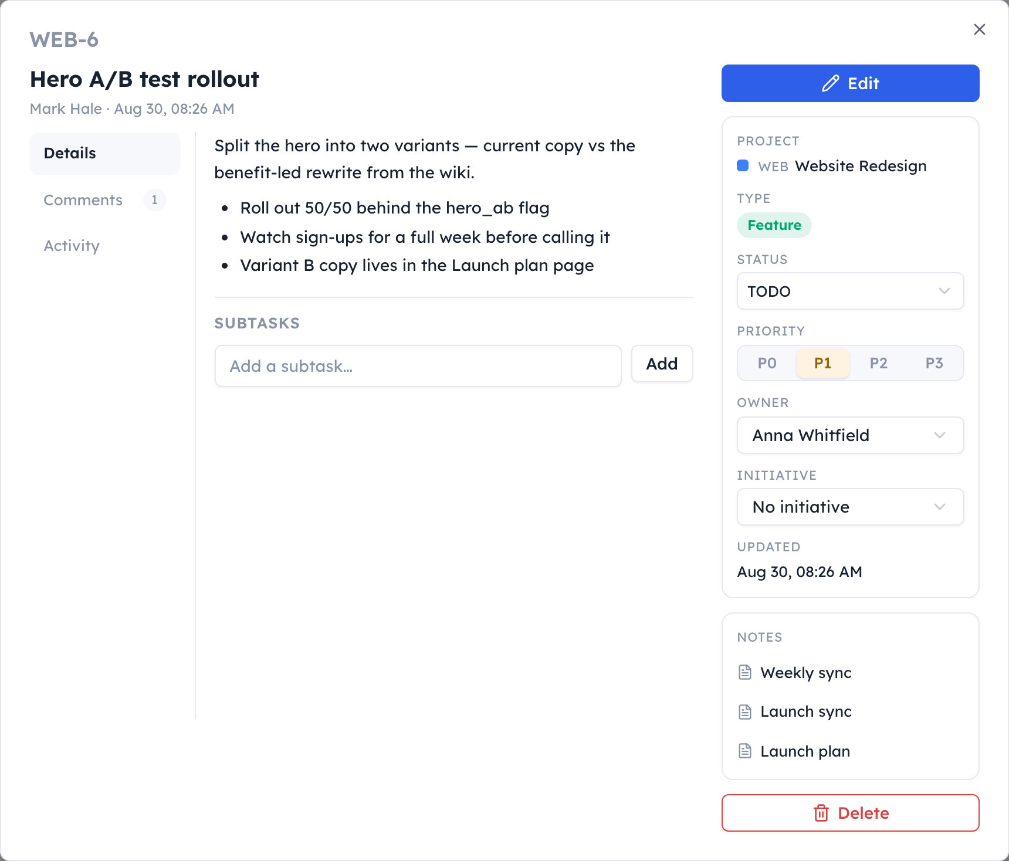Click the blue Website Redesign project color dot
1009x861 pixels.
pyautogui.click(x=743, y=165)
